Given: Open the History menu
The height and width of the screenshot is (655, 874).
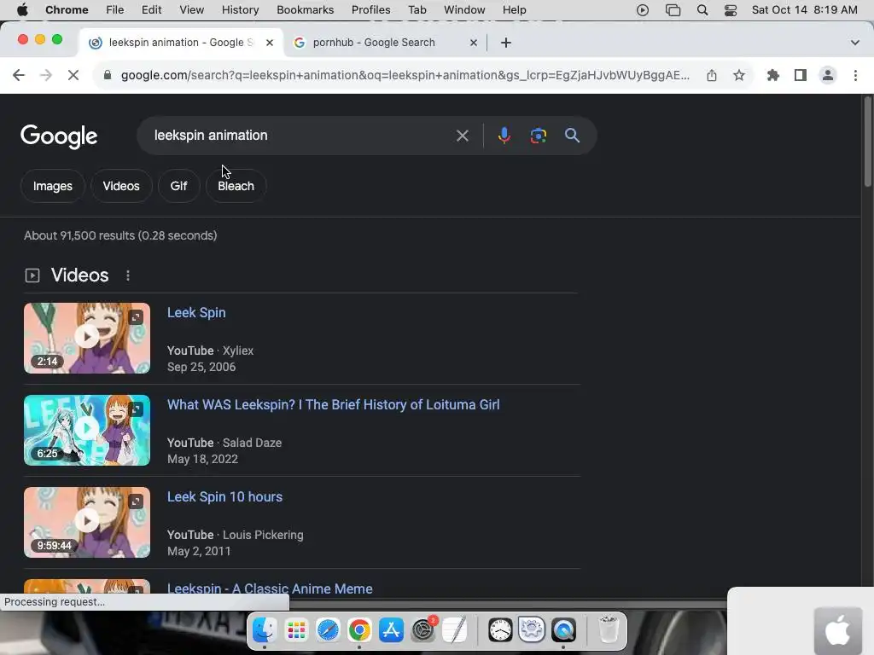Looking at the screenshot, I should (x=240, y=10).
